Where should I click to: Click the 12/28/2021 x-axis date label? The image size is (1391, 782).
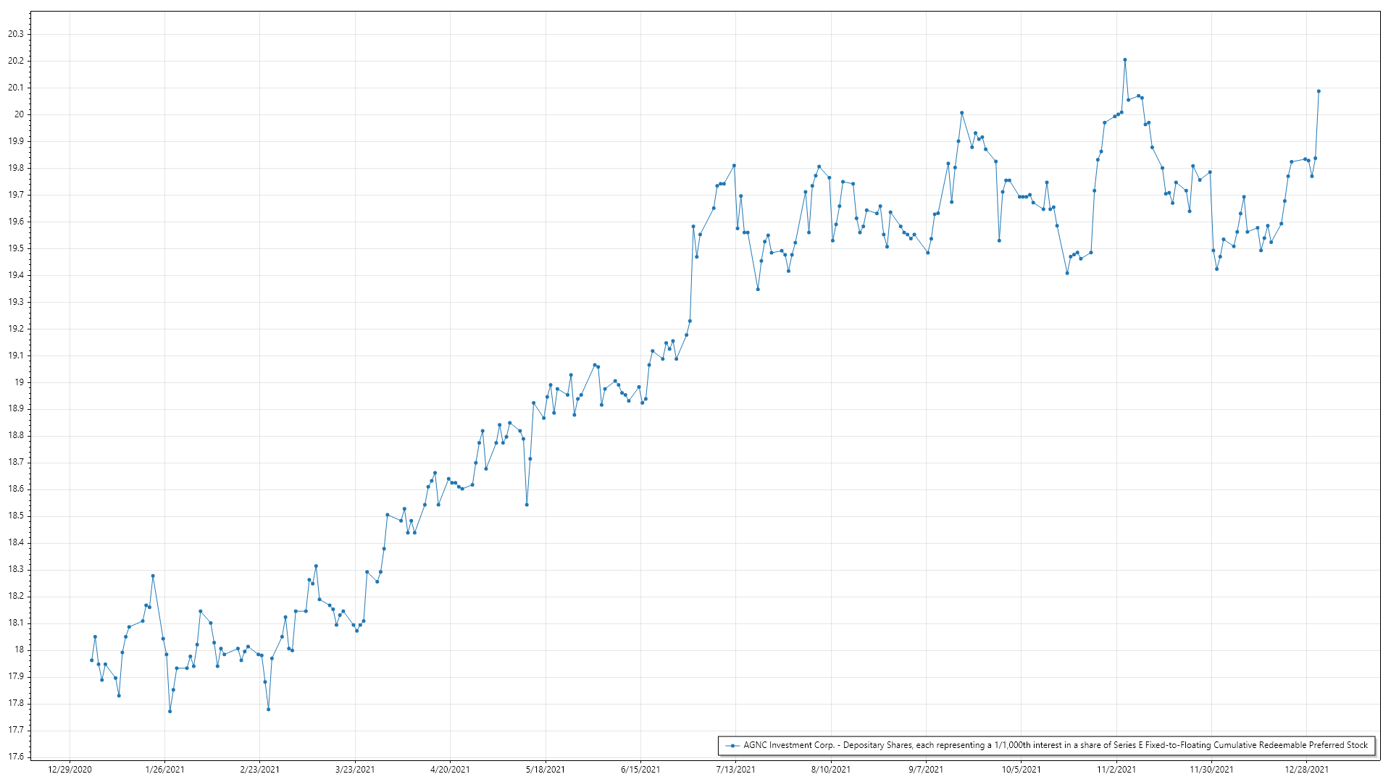pyautogui.click(x=1306, y=769)
